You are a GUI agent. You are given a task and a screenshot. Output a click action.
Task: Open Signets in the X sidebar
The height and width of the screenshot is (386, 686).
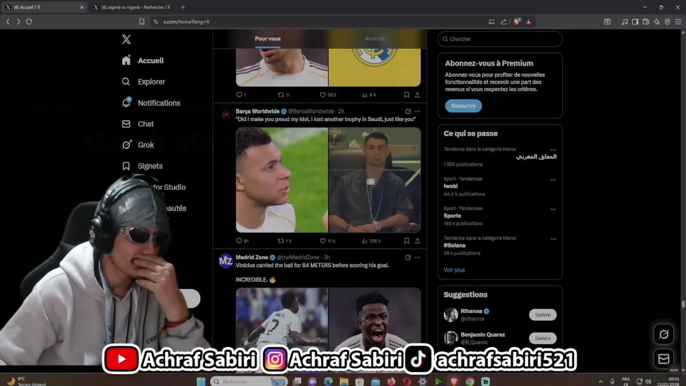pyautogui.click(x=142, y=166)
